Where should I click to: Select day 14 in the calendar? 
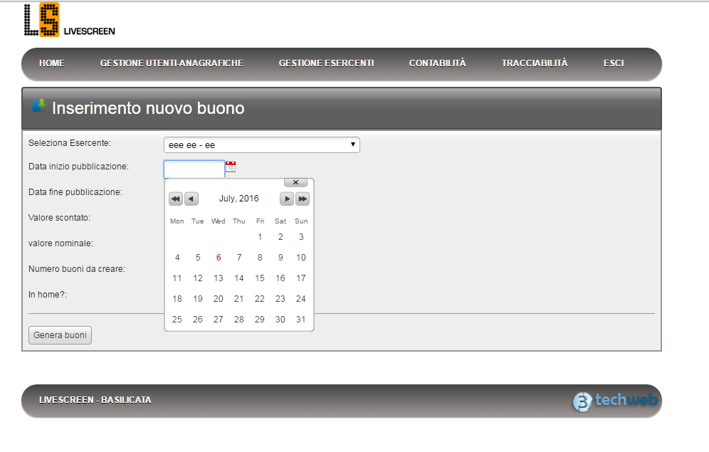239,278
